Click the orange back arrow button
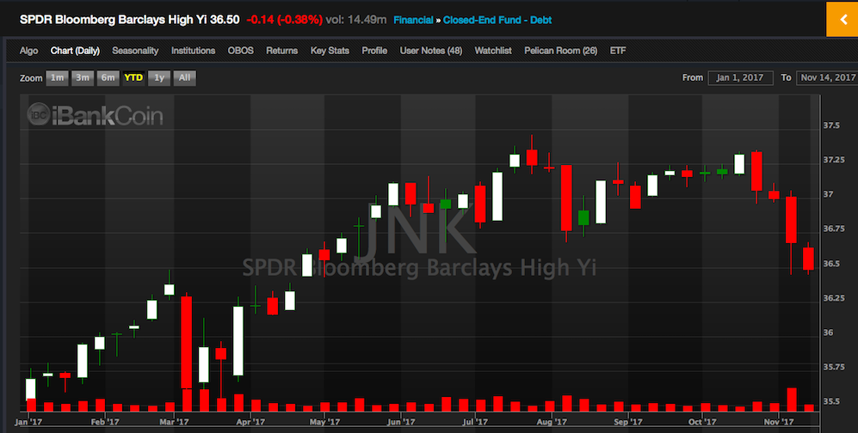 click(x=843, y=20)
